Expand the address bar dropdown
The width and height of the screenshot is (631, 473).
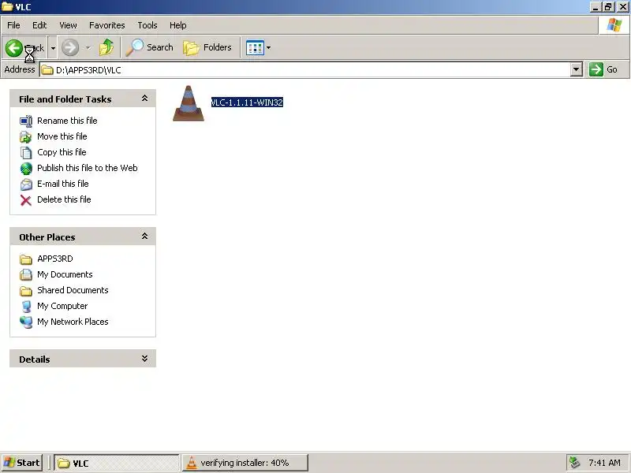pyautogui.click(x=577, y=70)
